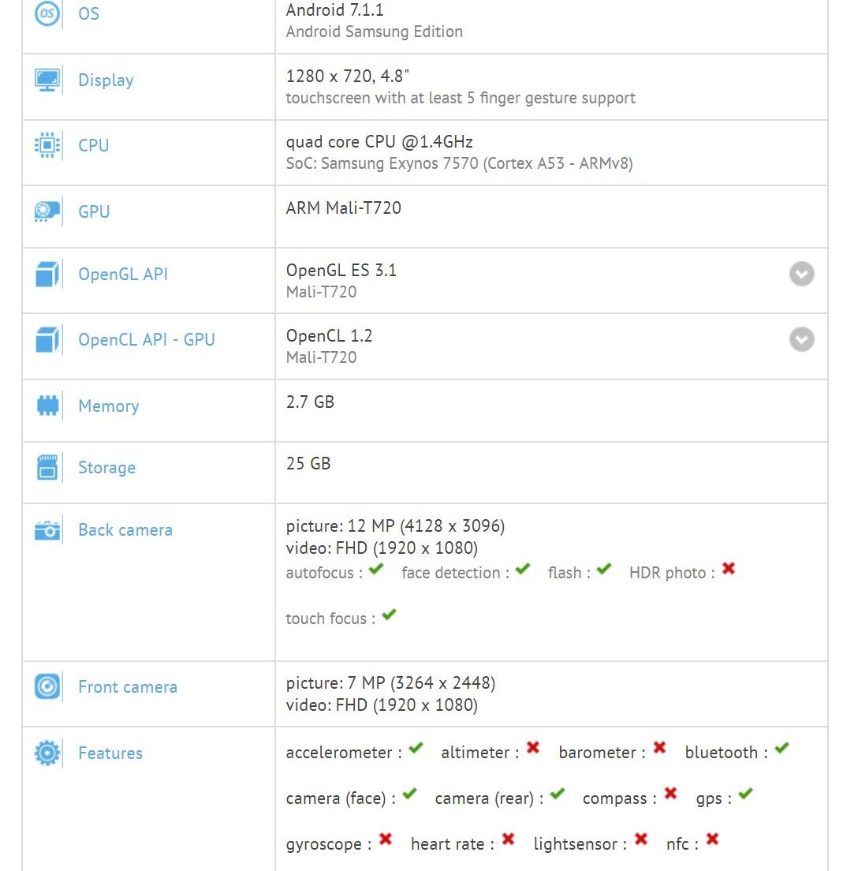
Task: Click the OpenGL API cube icon
Action: pyautogui.click(x=47, y=275)
